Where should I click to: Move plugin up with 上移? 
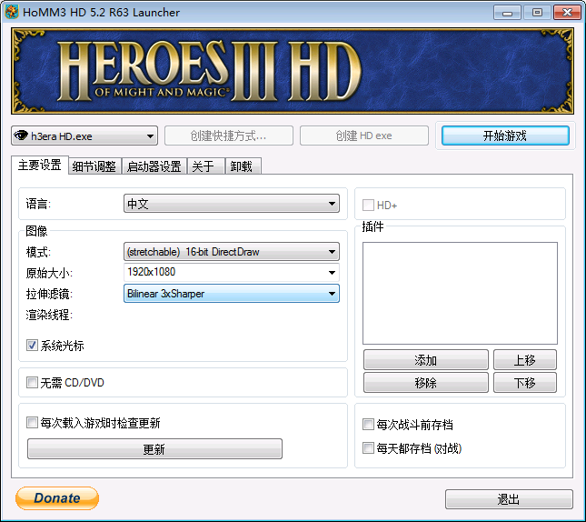525,360
